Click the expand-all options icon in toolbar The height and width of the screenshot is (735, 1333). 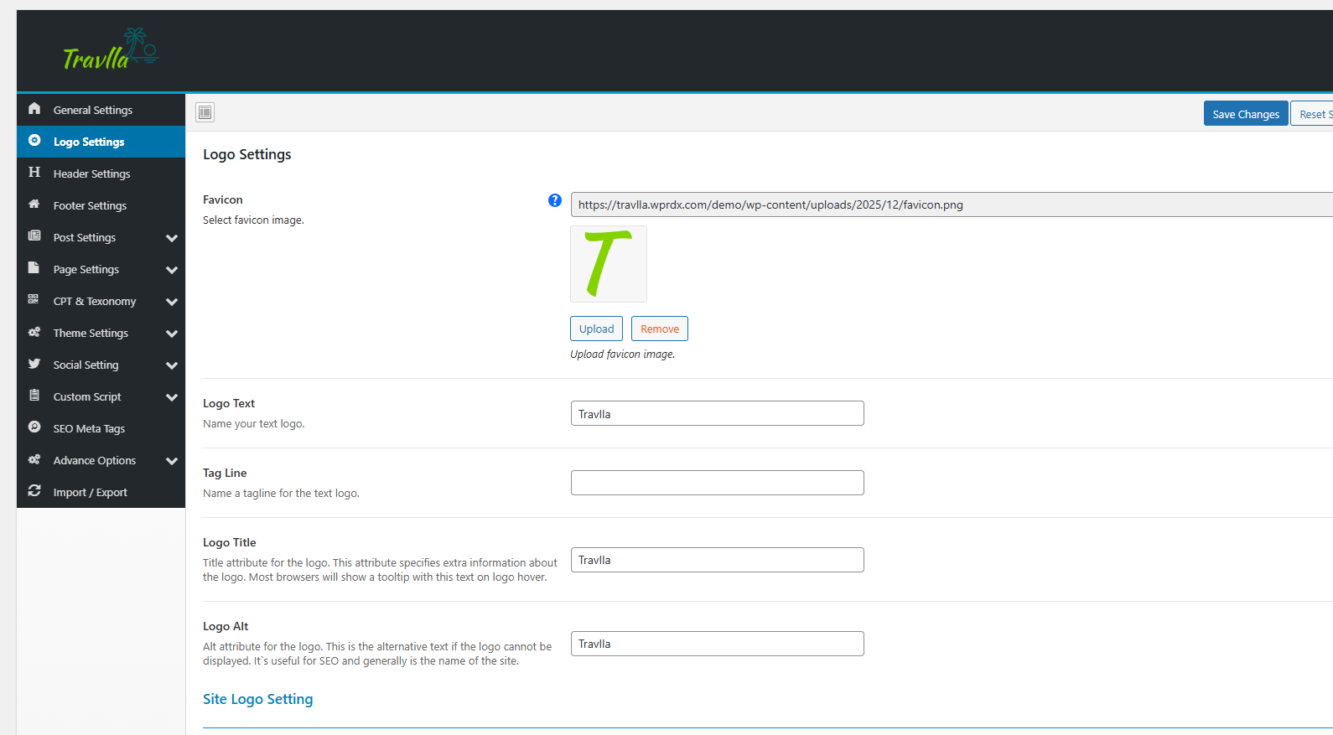pos(205,112)
